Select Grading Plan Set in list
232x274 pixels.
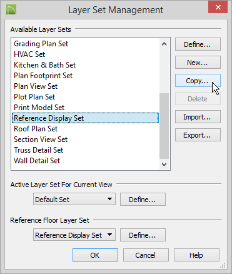pyautogui.click(x=41, y=44)
